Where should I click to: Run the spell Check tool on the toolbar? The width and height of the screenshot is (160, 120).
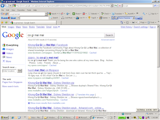105,14
